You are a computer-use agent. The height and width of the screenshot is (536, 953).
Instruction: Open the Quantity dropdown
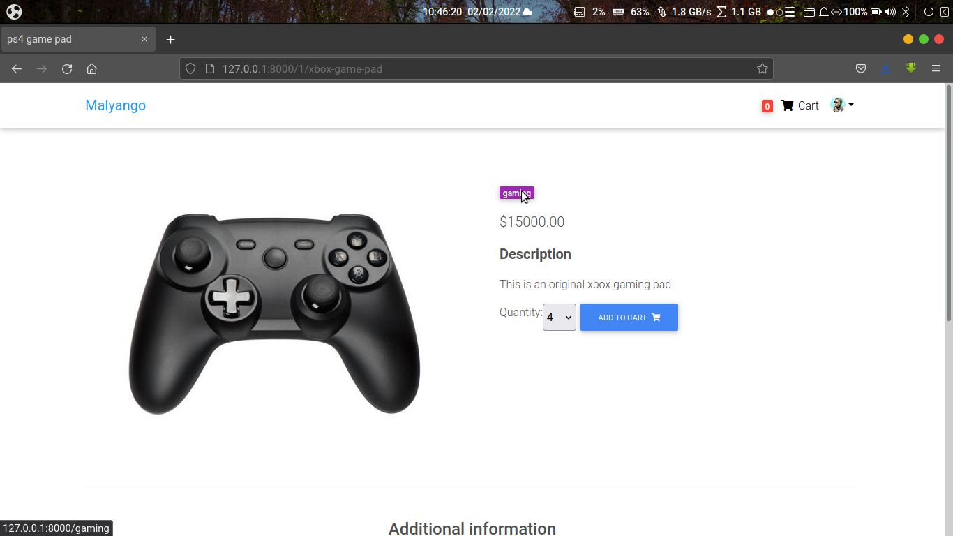coord(559,317)
